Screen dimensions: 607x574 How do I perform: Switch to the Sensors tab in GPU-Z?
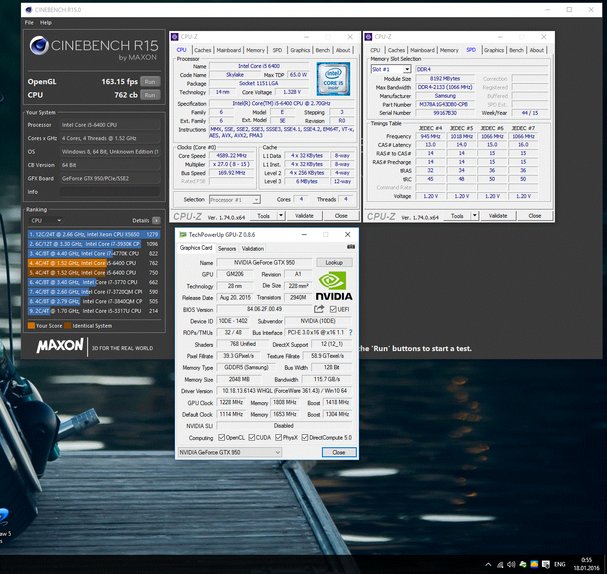pyautogui.click(x=227, y=249)
